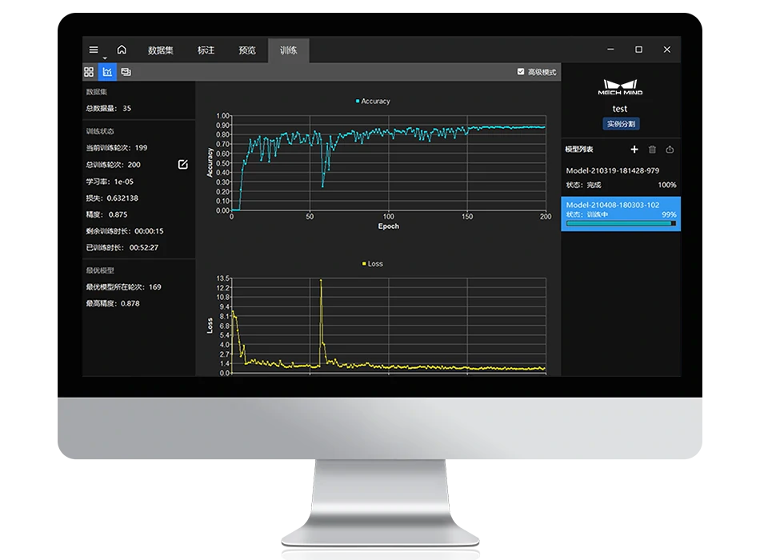Open the 数据集 tab
The width and height of the screenshot is (760, 560).
[x=160, y=50]
